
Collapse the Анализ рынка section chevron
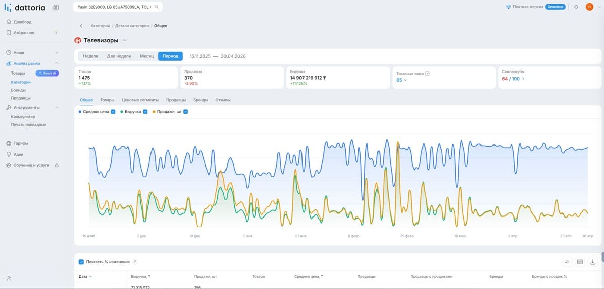point(57,63)
